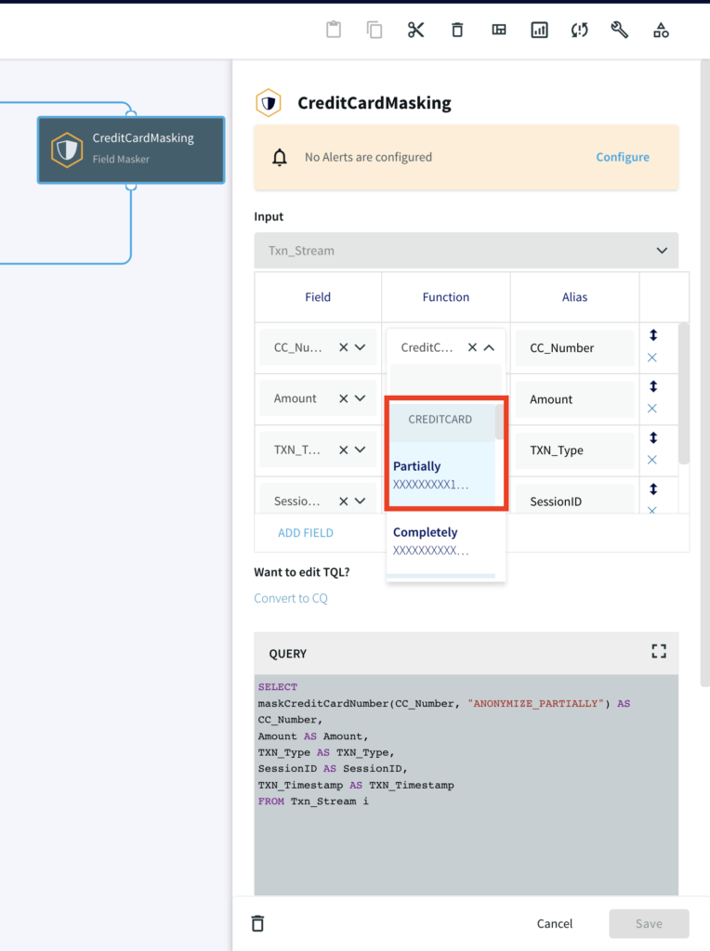Collapse the CreditCard function dropdown
Viewport: 710px width, 951px height.
489,347
